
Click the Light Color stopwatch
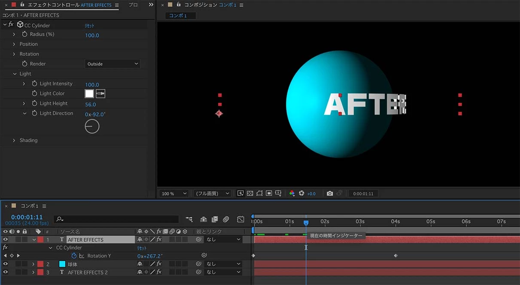(x=35, y=94)
